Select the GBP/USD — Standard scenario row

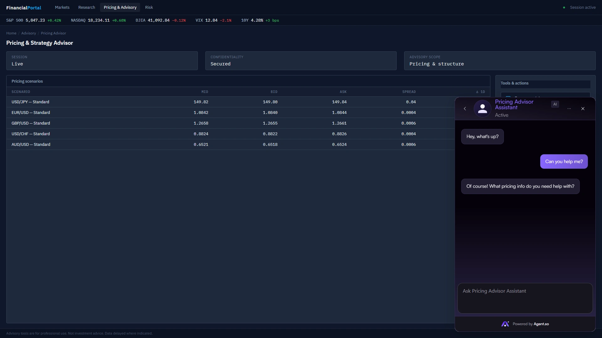point(31,123)
